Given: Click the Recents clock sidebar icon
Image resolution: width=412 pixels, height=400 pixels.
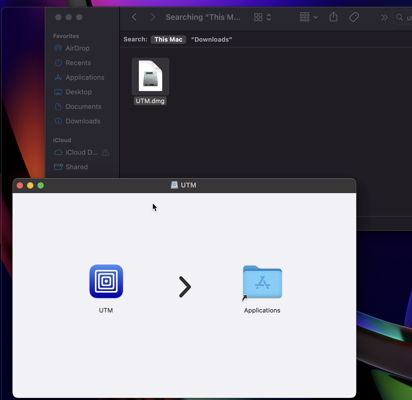Looking at the screenshot, I should click(x=58, y=63).
